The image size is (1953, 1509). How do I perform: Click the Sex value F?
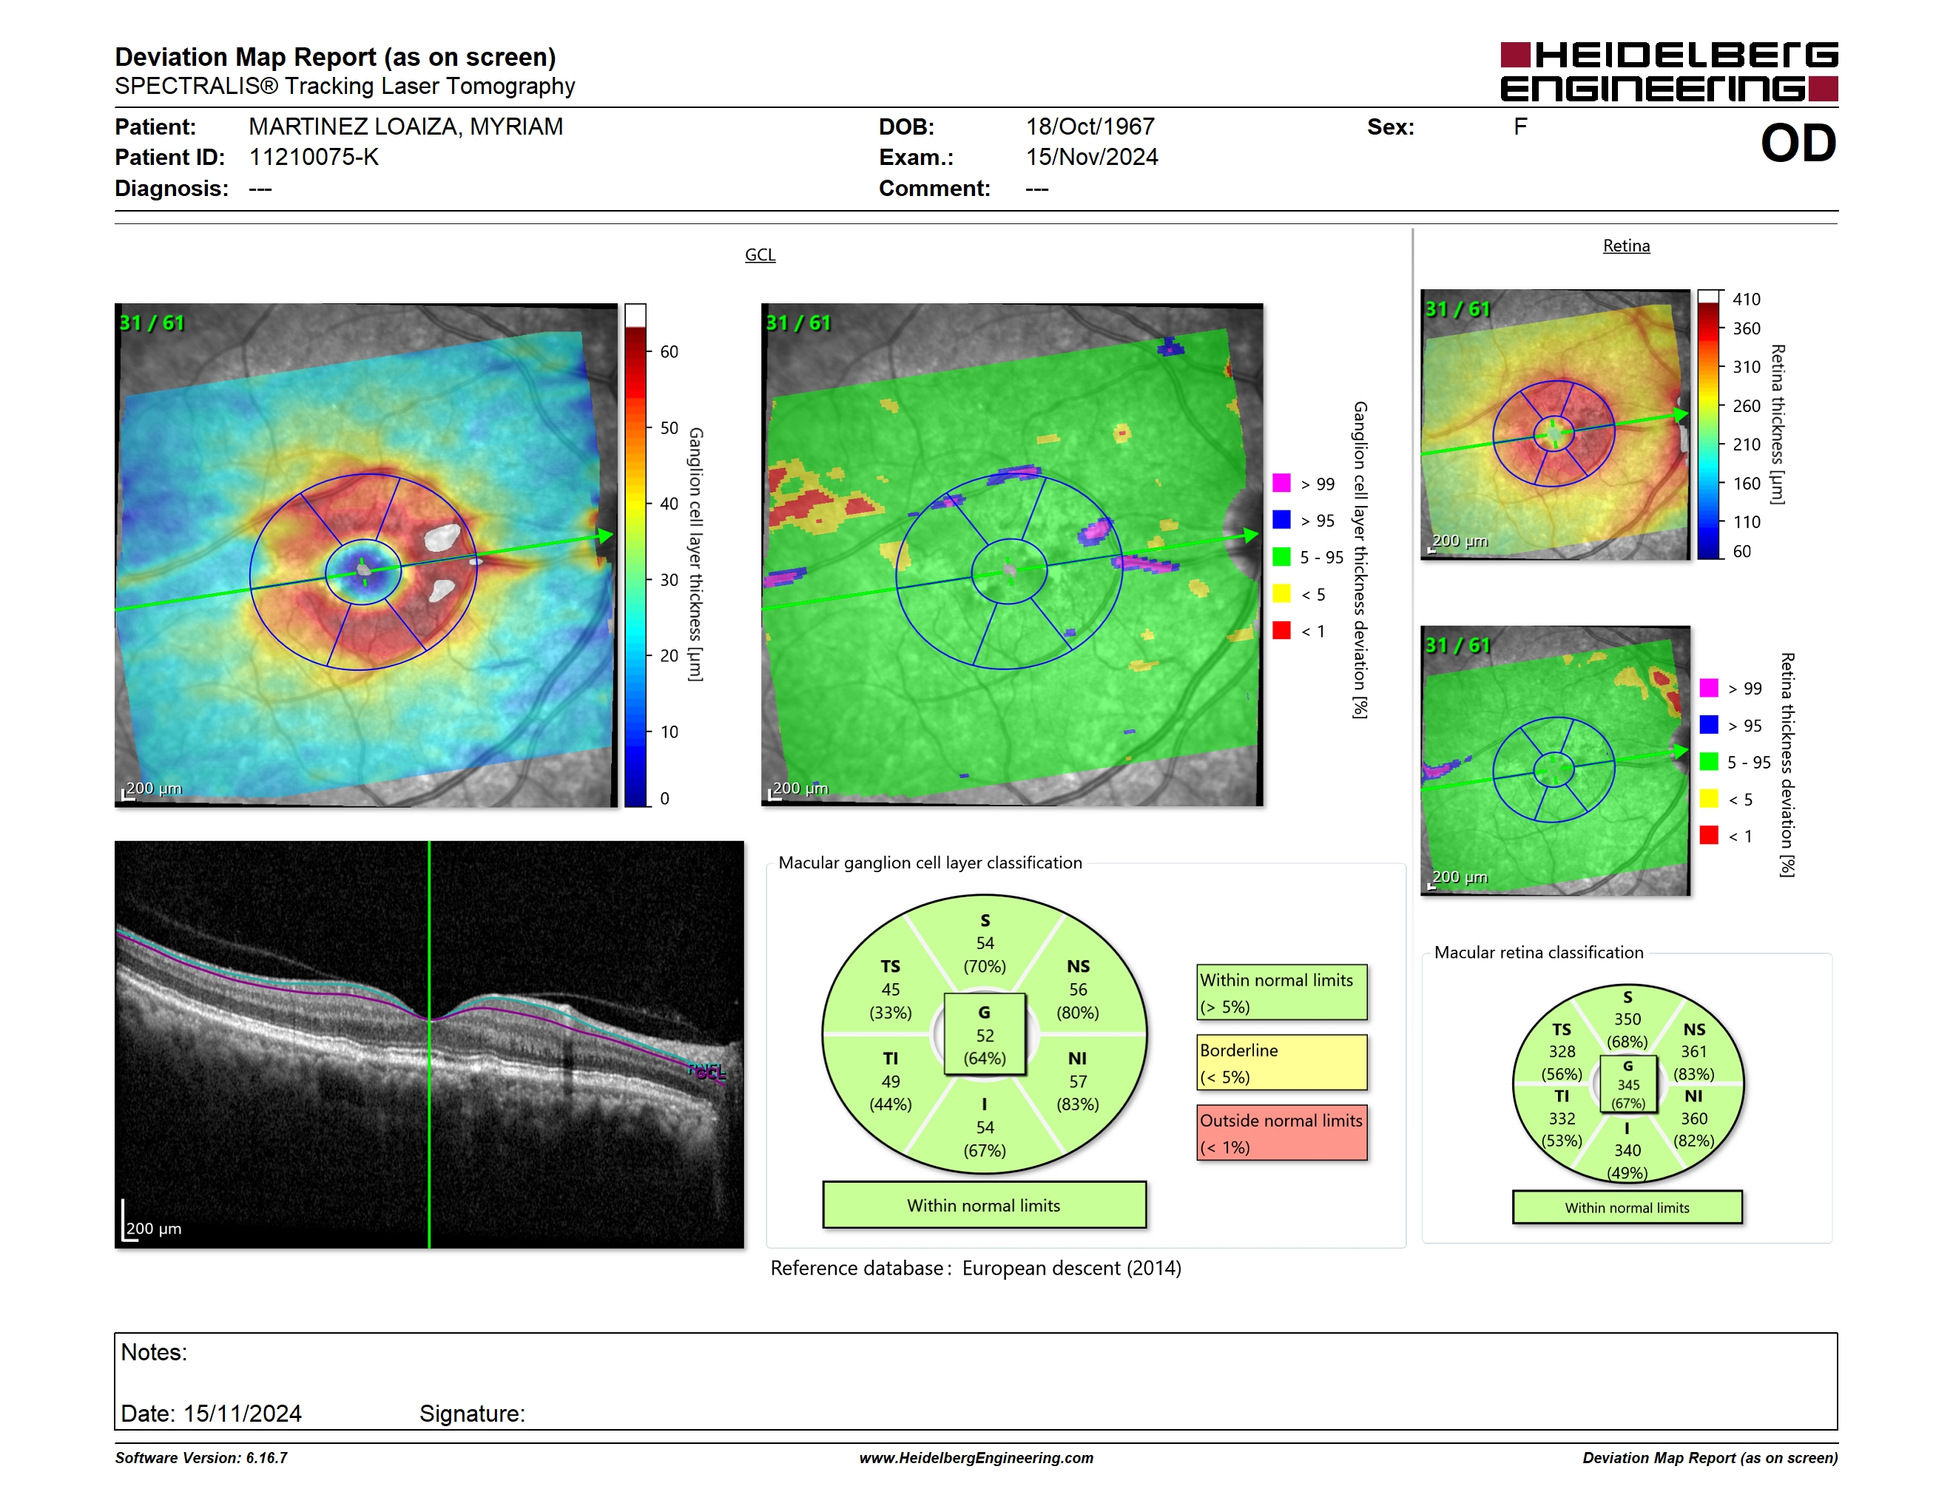pyautogui.click(x=1520, y=127)
